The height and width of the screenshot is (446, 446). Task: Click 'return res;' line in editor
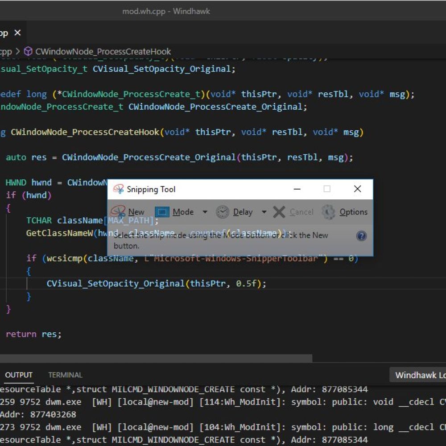tap(33, 334)
